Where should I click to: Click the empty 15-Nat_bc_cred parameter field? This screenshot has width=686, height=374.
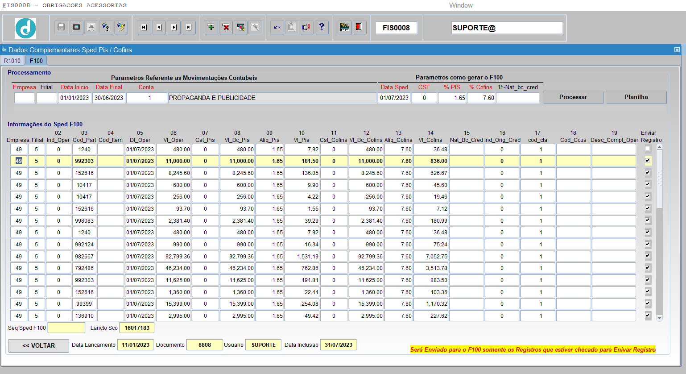518,98
